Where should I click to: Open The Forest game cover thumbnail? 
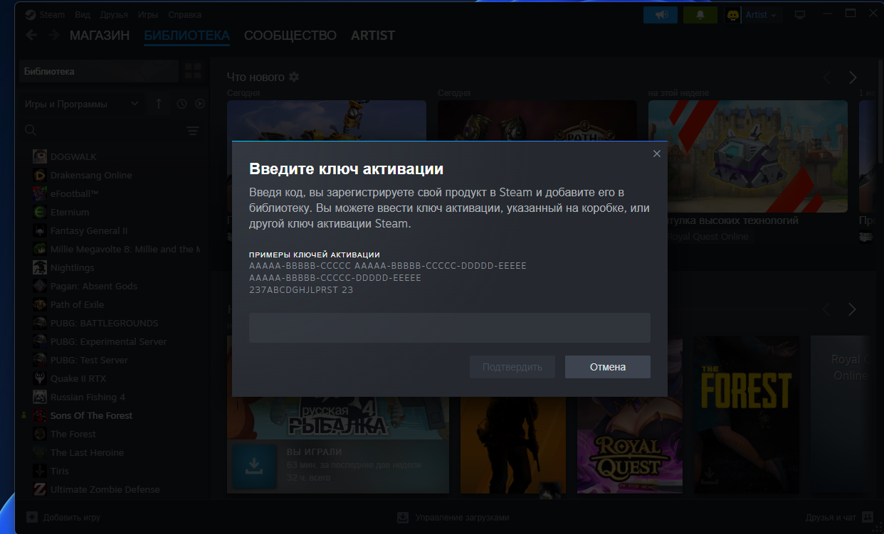coord(745,415)
